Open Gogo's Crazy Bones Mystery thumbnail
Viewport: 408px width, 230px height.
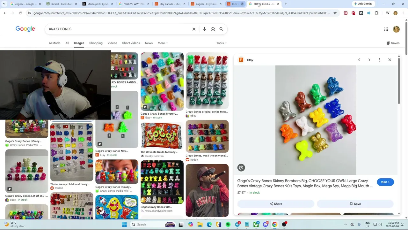tap(162, 81)
